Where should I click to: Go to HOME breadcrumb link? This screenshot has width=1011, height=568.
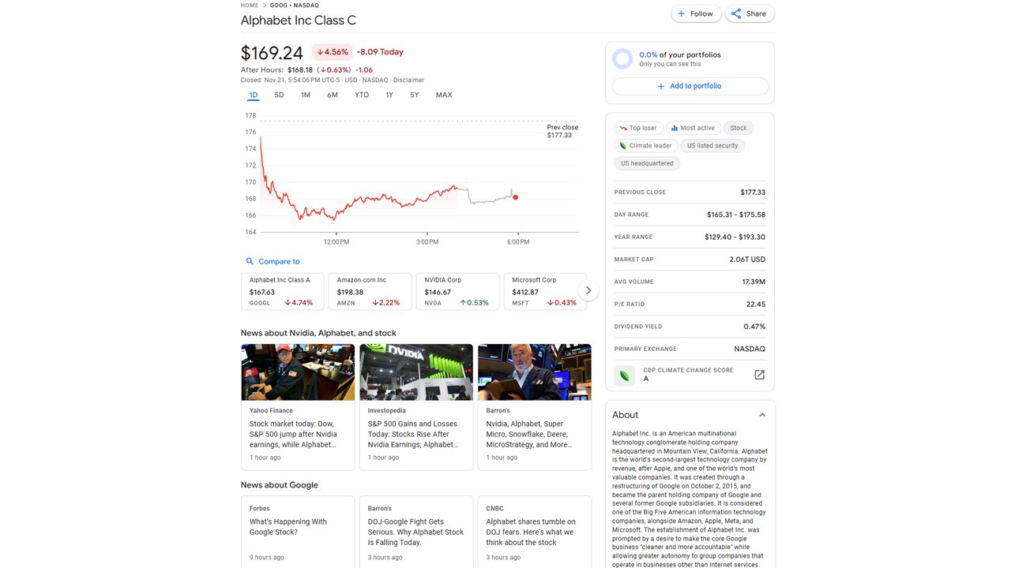250,6
